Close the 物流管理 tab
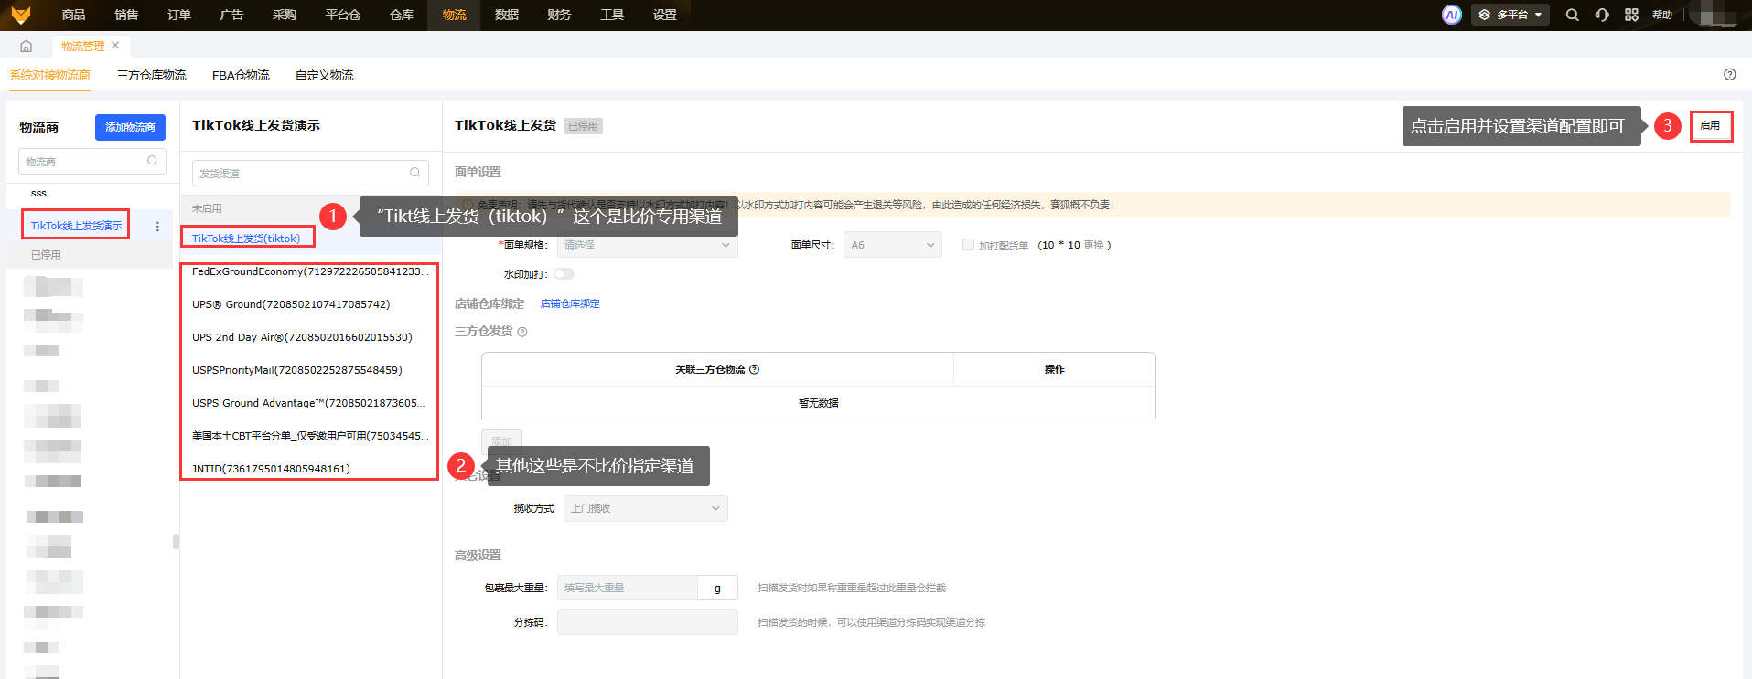Viewport: 1752px width, 679px height. point(115,45)
